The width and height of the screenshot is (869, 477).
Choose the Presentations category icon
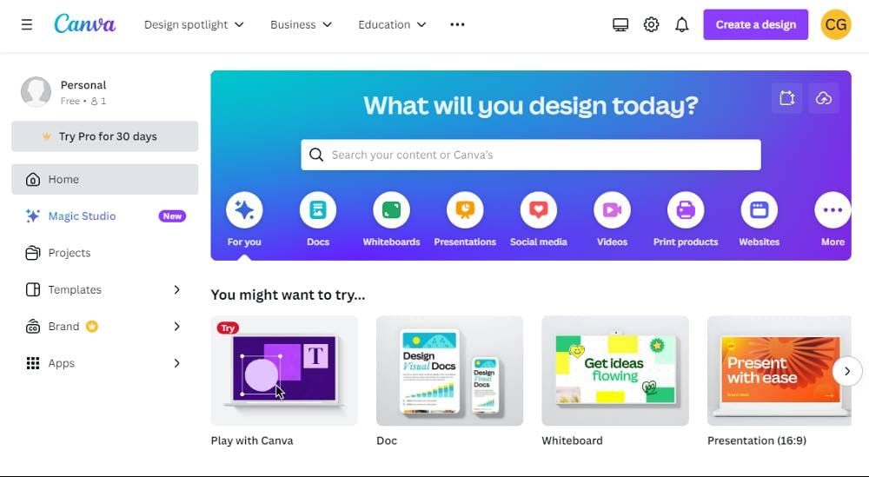pyautogui.click(x=465, y=210)
